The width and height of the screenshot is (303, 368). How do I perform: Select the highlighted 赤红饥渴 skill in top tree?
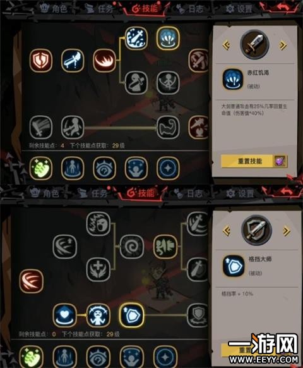tap(168, 38)
